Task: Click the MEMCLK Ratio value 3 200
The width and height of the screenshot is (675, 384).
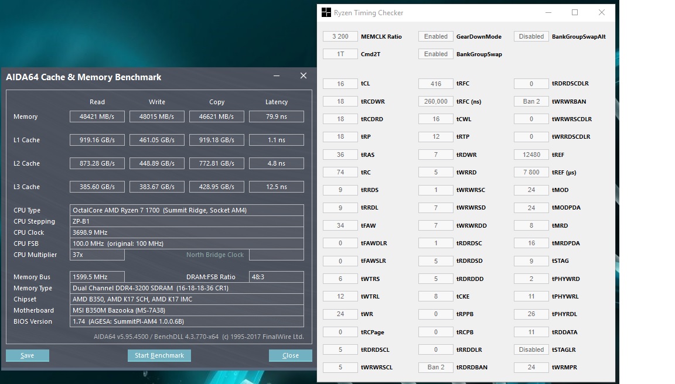Action: 340,36
